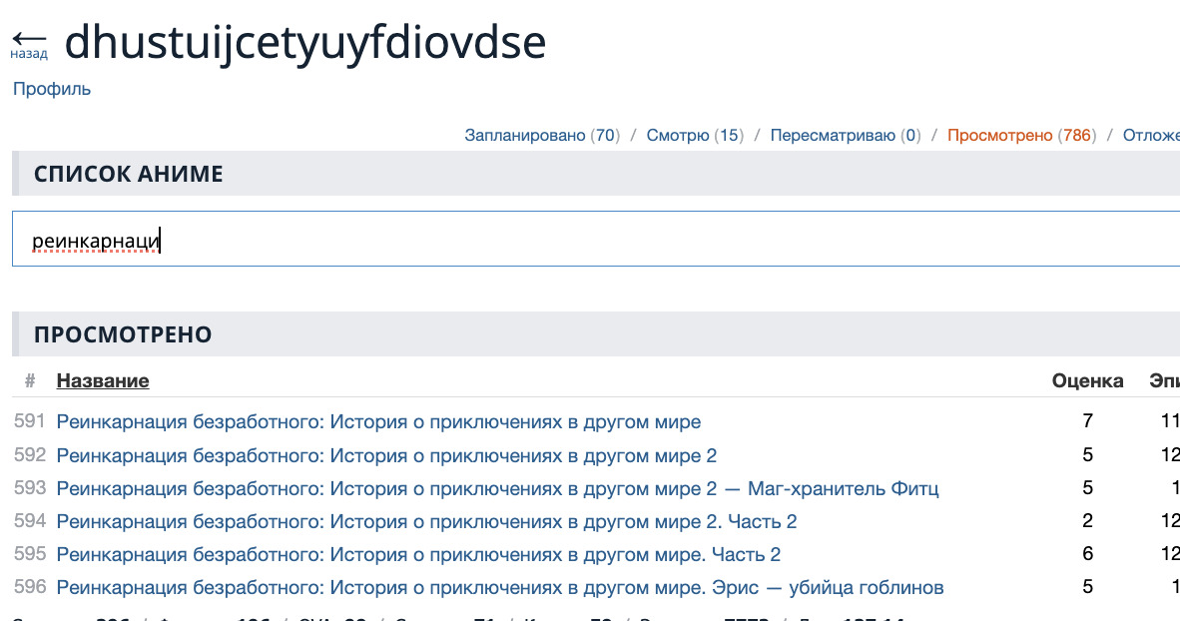Viewport: 1180px width, 621px height.
Task: Click the rating 2 on row 594
Action: pos(1087,521)
